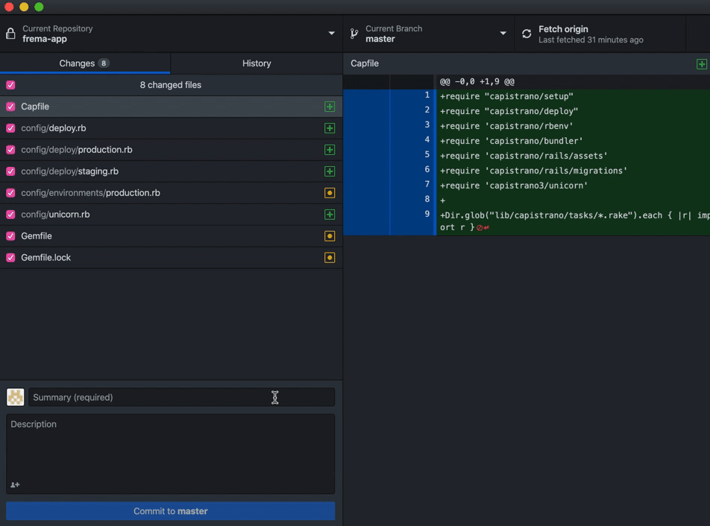Click the Fetch origin sync icon
Viewport: 710px width, 526px height.
click(x=527, y=34)
